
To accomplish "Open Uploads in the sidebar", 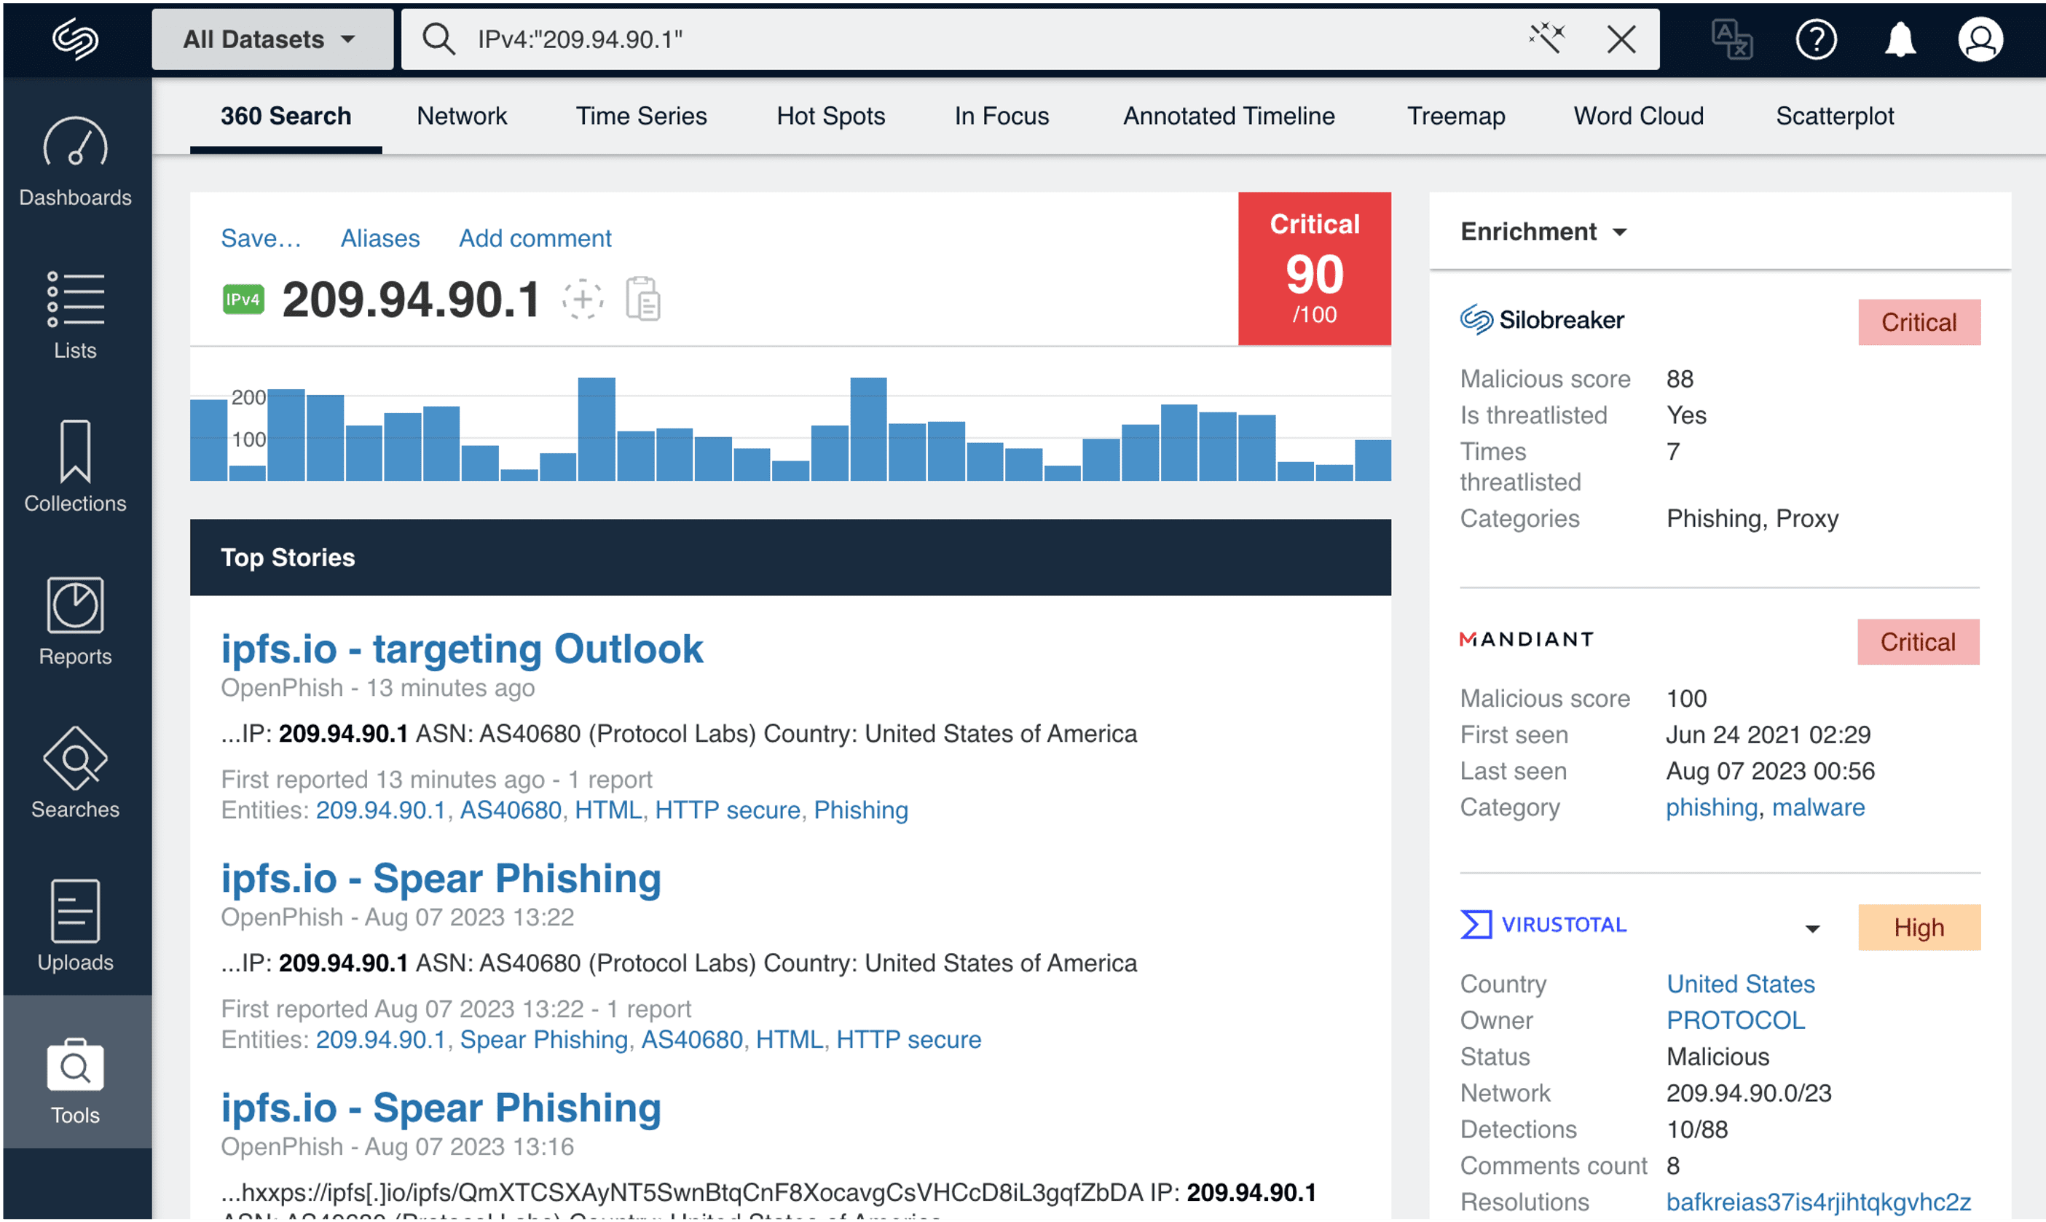I will click(x=75, y=926).
